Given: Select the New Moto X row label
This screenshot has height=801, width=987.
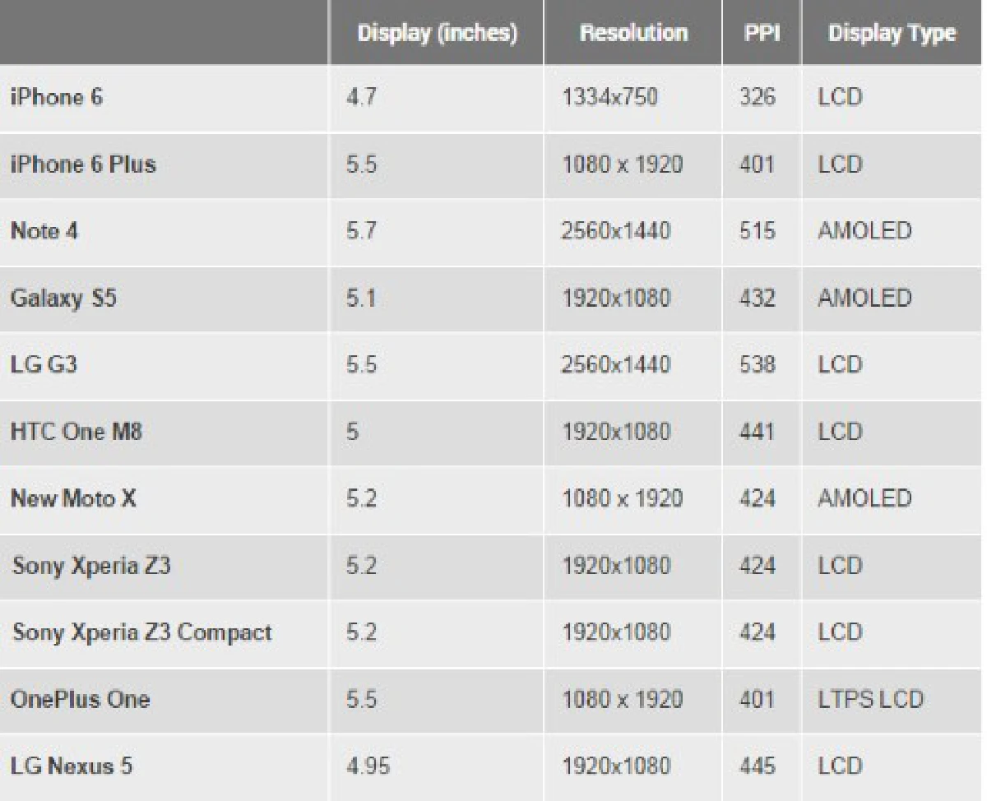Looking at the screenshot, I should click(72, 499).
